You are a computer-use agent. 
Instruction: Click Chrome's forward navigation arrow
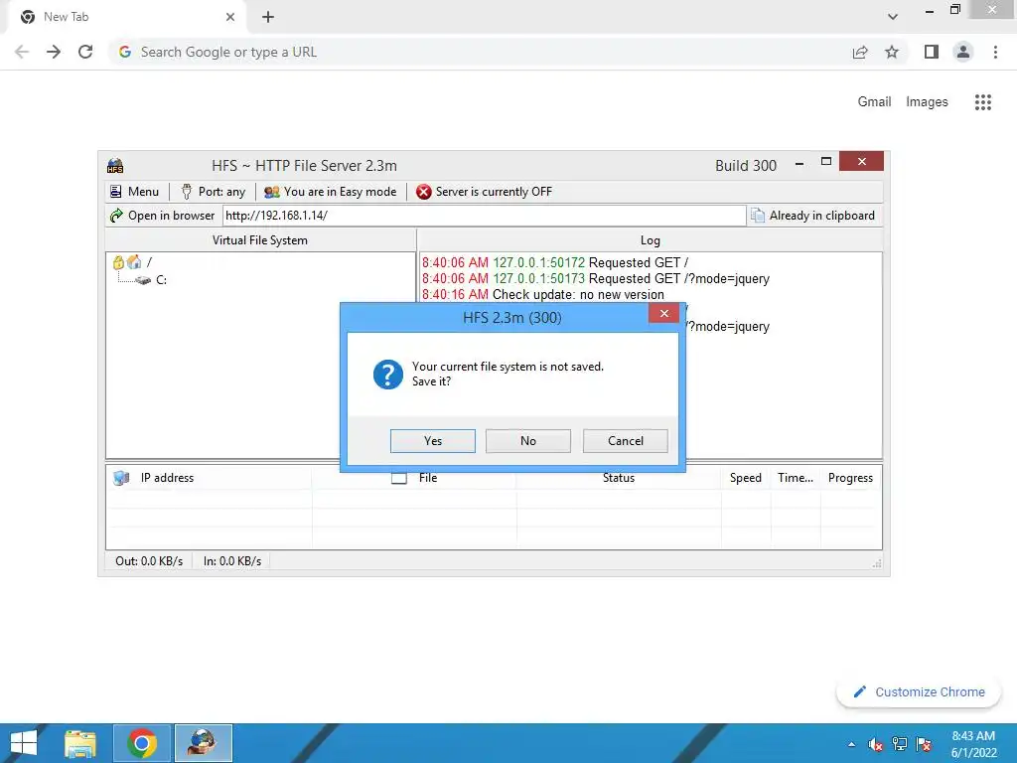click(54, 52)
